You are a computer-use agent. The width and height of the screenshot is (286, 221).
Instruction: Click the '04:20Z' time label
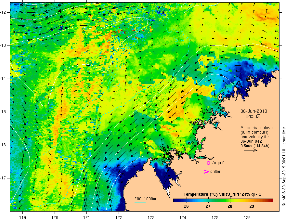[253, 116]
